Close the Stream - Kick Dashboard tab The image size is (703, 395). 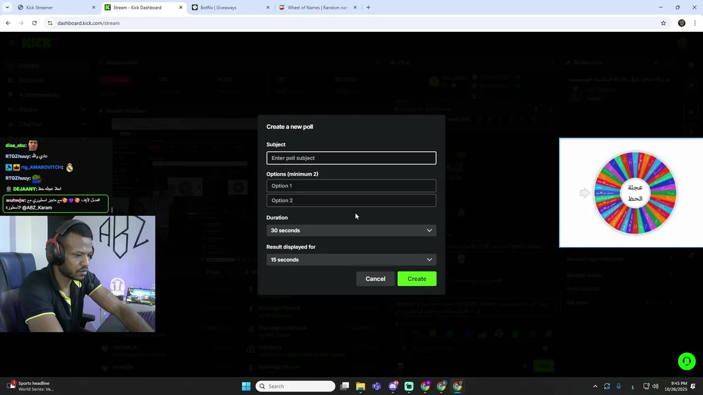click(x=181, y=8)
